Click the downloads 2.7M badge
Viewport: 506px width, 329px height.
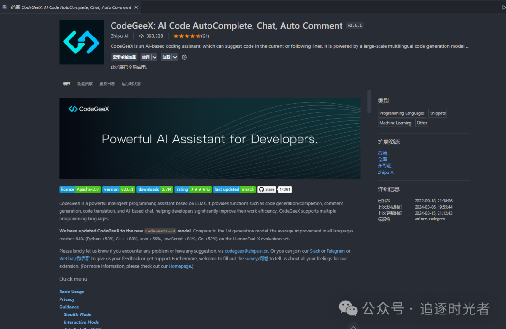(155, 189)
